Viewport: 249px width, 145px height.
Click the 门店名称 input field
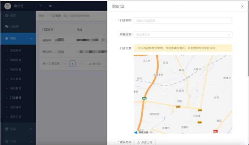click(x=183, y=21)
